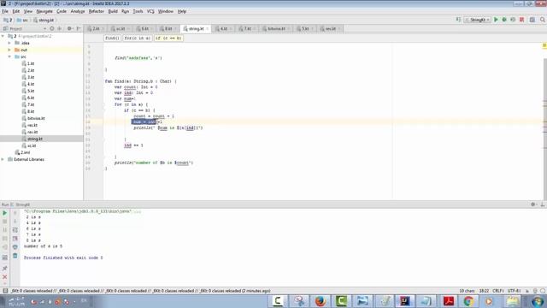Click the for(c in a) breadcrumb
547x308 pixels.
(x=138, y=38)
